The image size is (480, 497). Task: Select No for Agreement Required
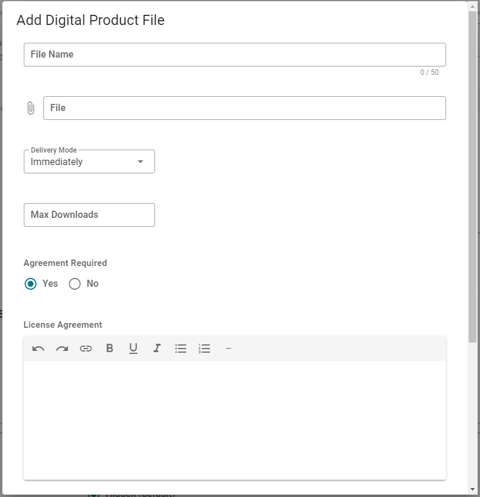pyautogui.click(x=75, y=284)
